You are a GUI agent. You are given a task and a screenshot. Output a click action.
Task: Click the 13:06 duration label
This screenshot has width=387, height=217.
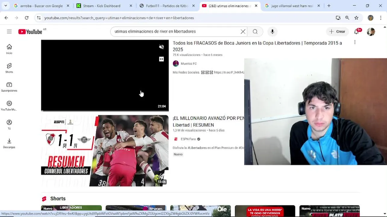[162, 182]
